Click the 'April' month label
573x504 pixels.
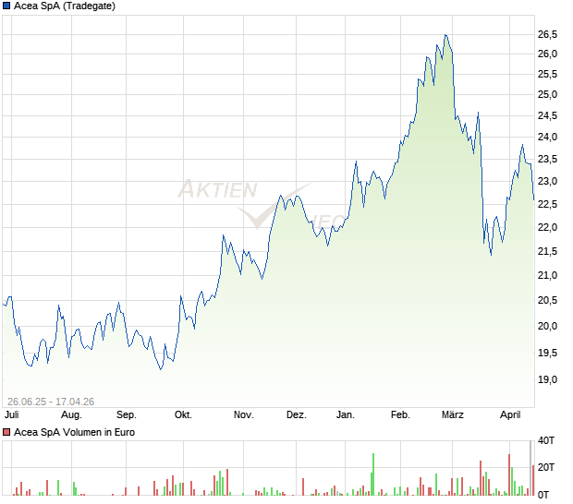(x=510, y=414)
